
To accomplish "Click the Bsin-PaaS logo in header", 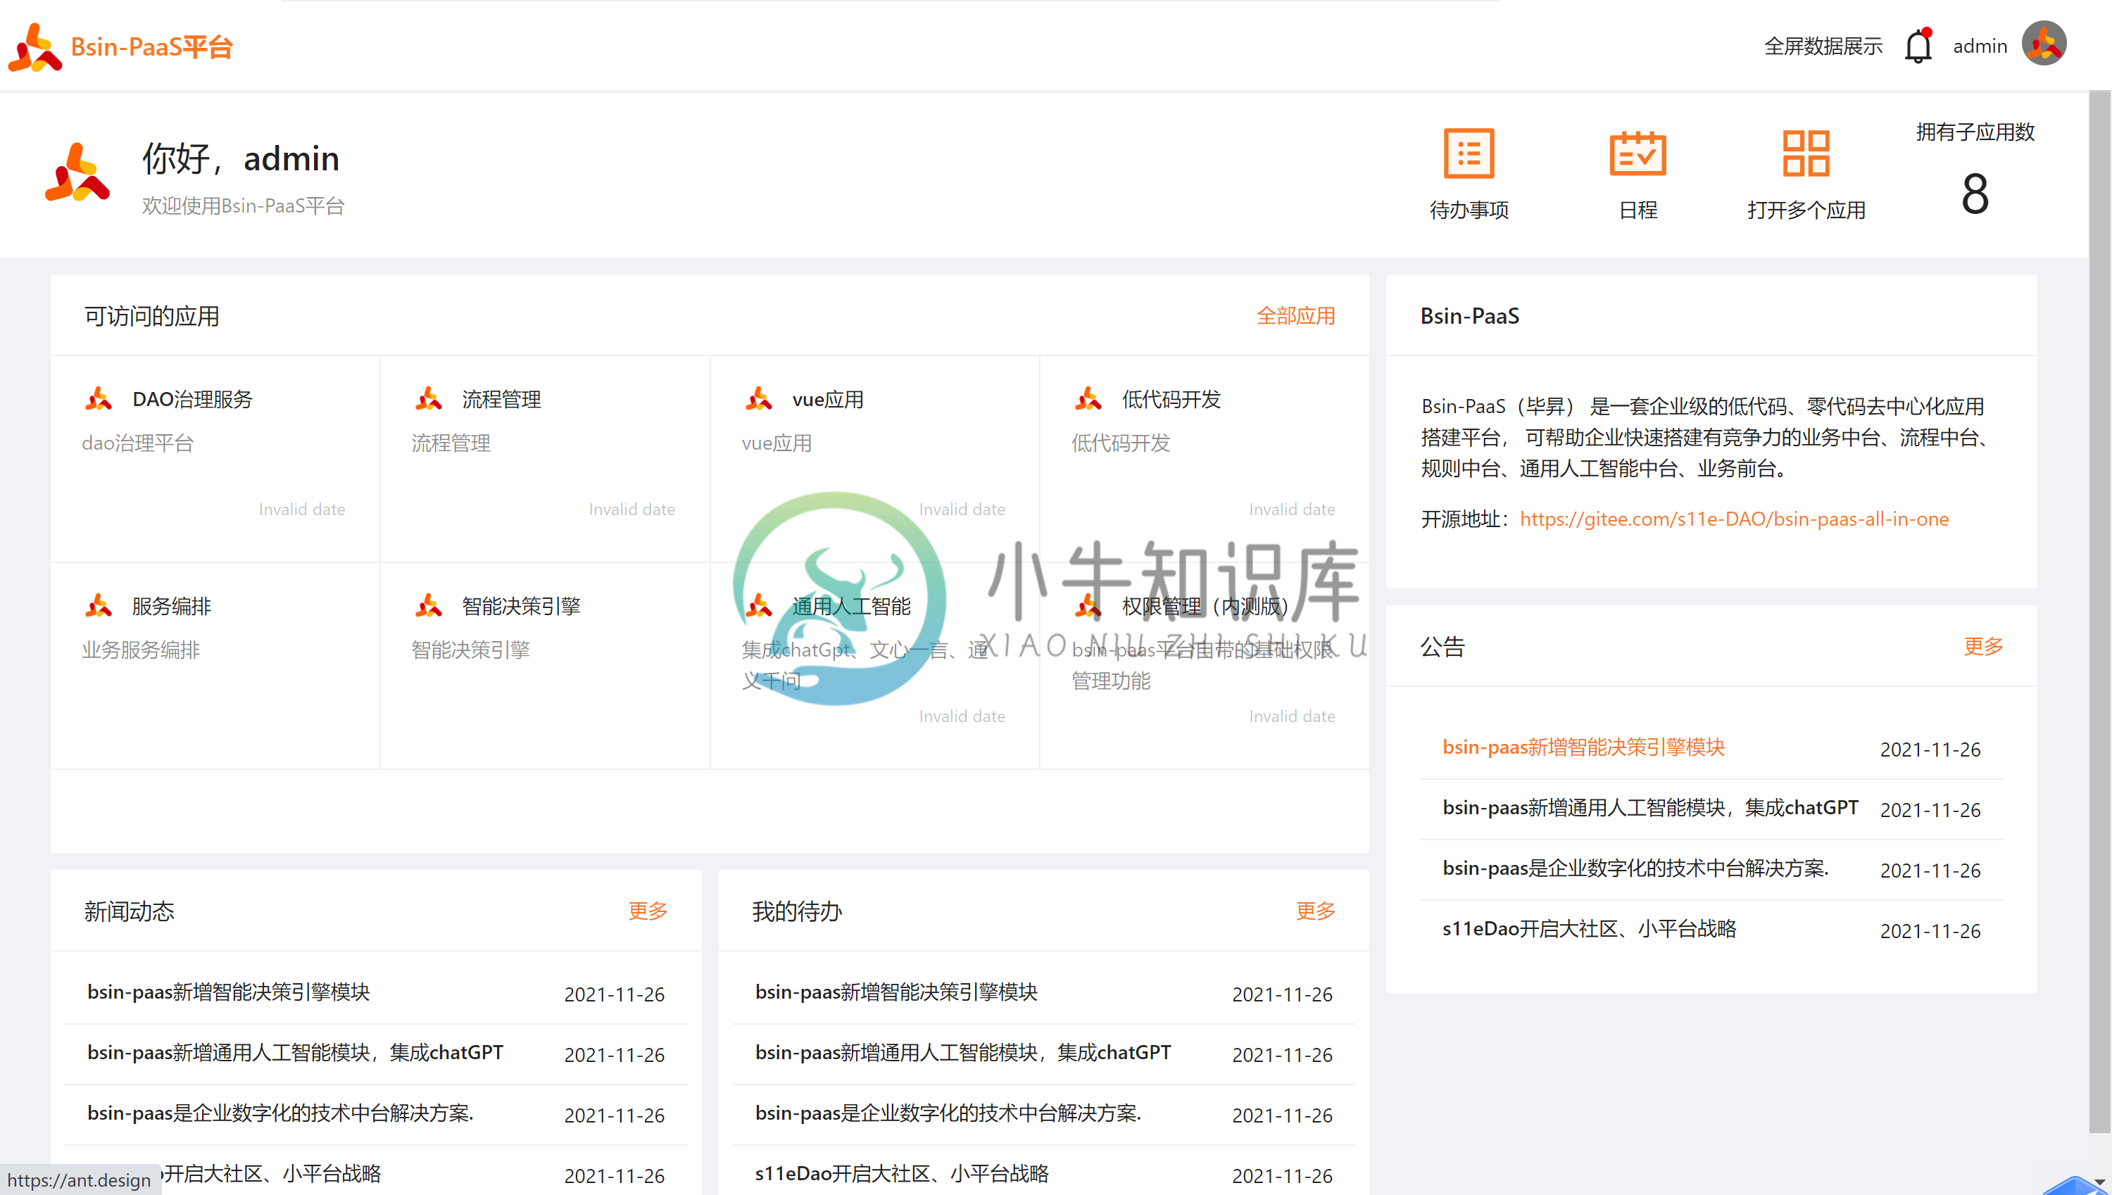I will point(34,46).
